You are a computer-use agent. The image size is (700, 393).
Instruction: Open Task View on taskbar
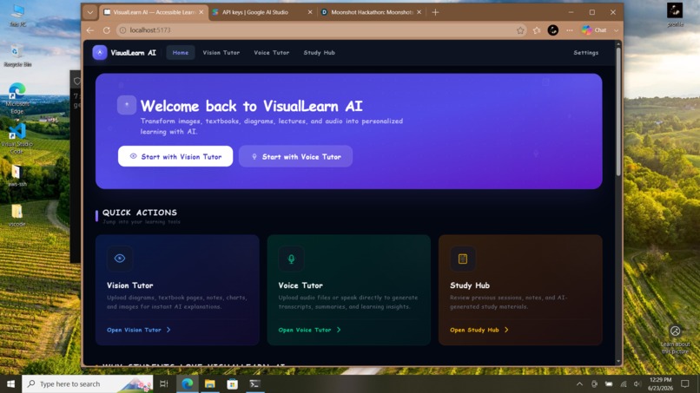point(164,384)
